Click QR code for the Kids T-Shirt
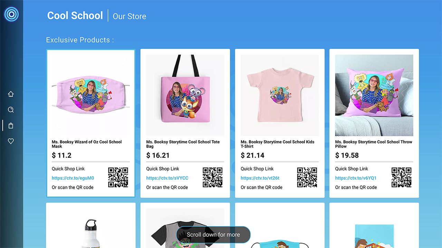 click(307, 177)
